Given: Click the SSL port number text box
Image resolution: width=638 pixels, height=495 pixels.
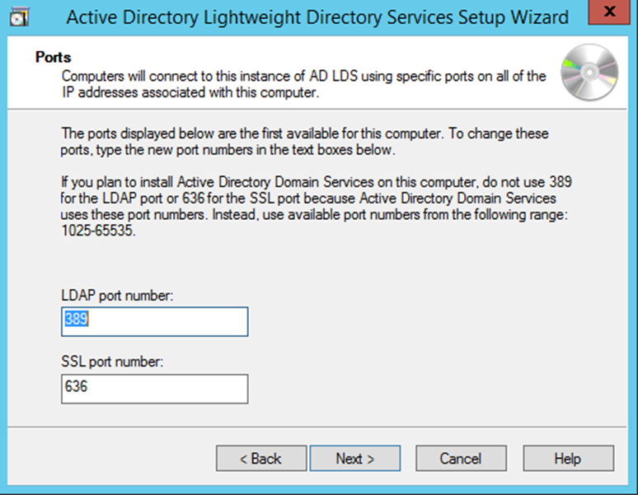Looking at the screenshot, I should tap(154, 389).
